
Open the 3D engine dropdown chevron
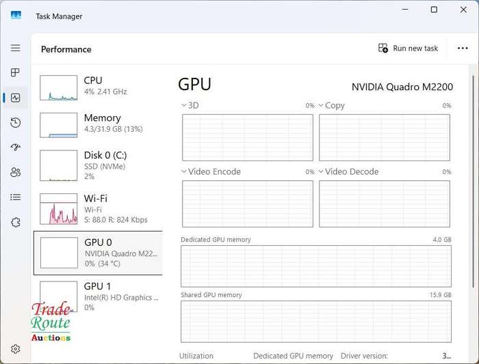click(183, 105)
